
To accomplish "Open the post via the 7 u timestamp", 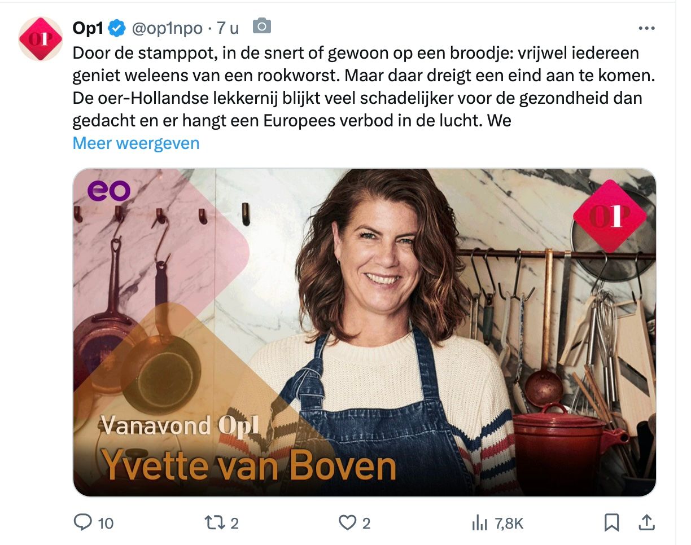I will coord(228,28).
